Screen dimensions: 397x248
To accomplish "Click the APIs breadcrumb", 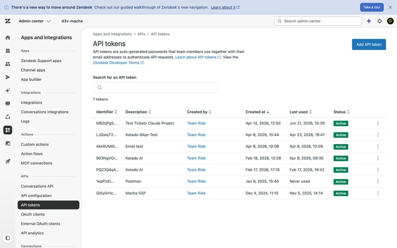I will [x=141, y=34].
